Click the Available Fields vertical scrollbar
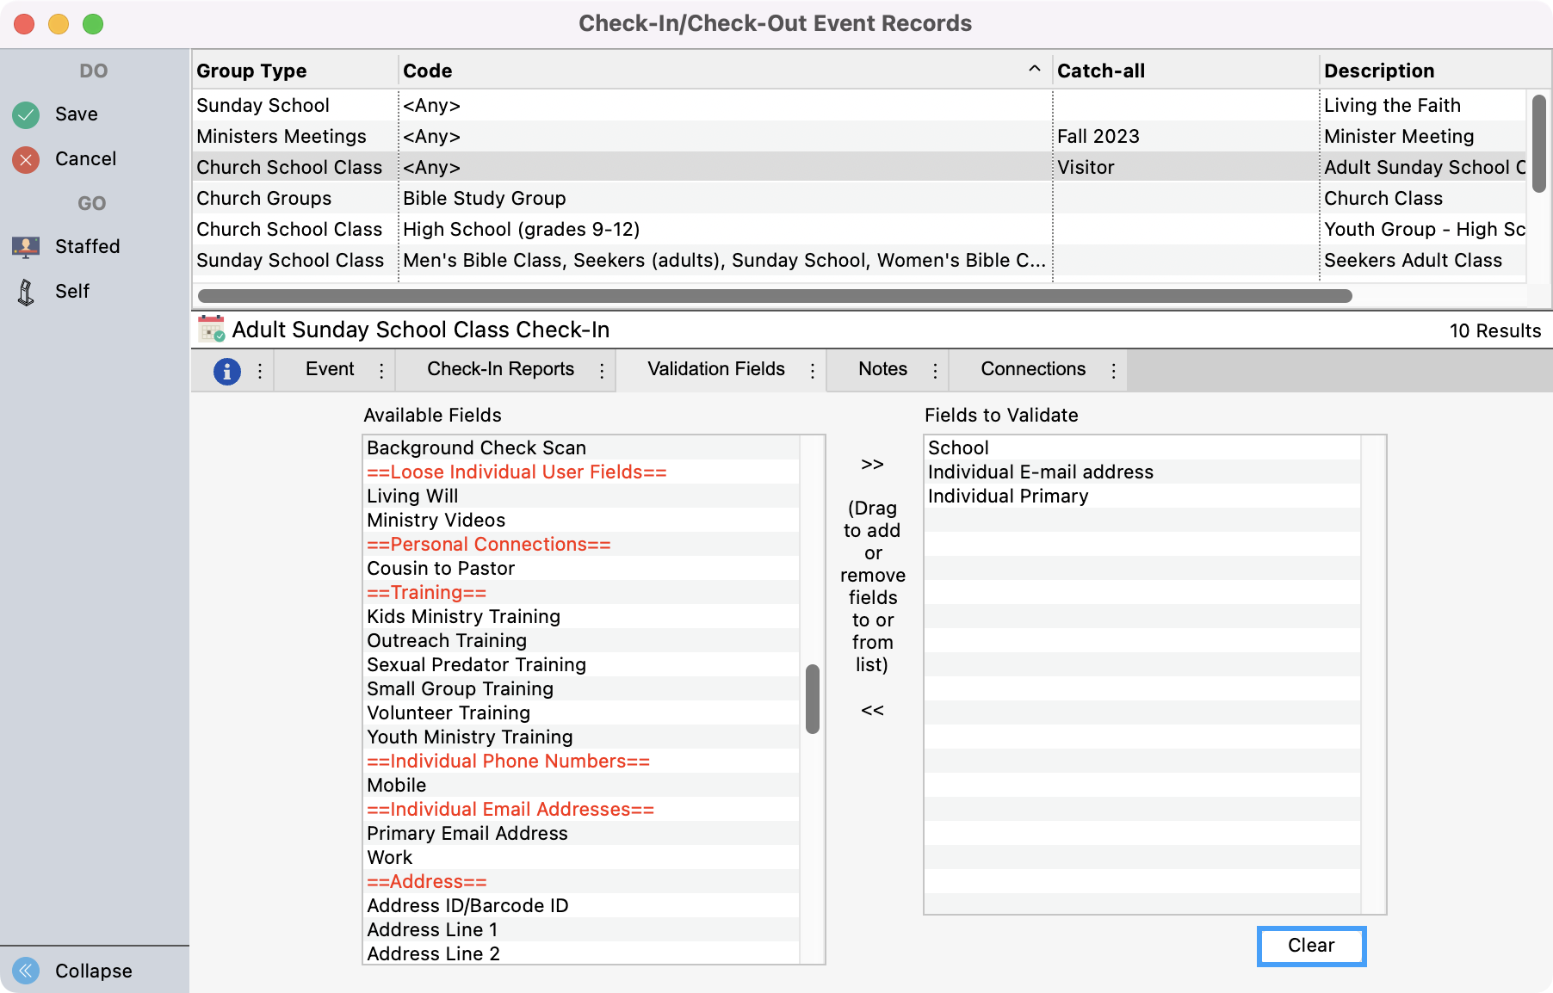The width and height of the screenshot is (1553, 993). click(812, 699)
